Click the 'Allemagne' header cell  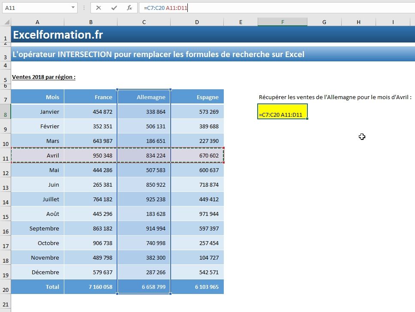(144, 97)
